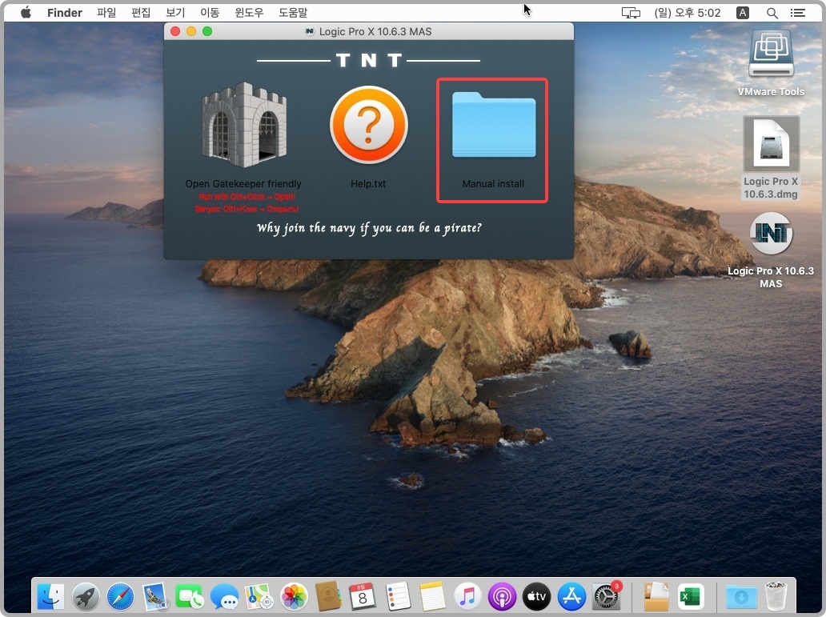Launch Safari from the Dock
The width and height of the screenshot is (826, 617).
(x=120, y=596)
